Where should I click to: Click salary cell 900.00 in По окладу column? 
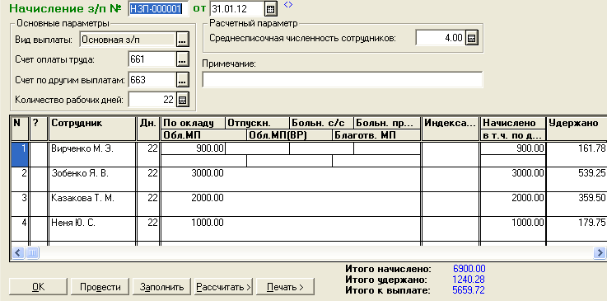click(193, 148)
